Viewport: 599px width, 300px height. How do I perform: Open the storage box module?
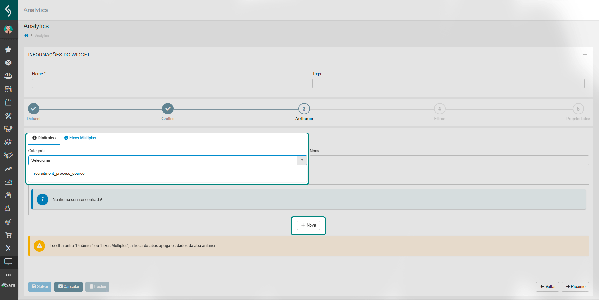[9, 102]
